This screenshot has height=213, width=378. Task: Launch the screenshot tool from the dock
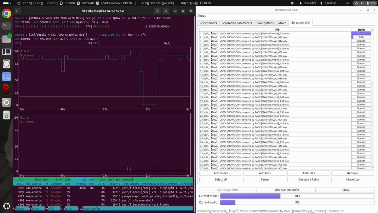point(6,77)
